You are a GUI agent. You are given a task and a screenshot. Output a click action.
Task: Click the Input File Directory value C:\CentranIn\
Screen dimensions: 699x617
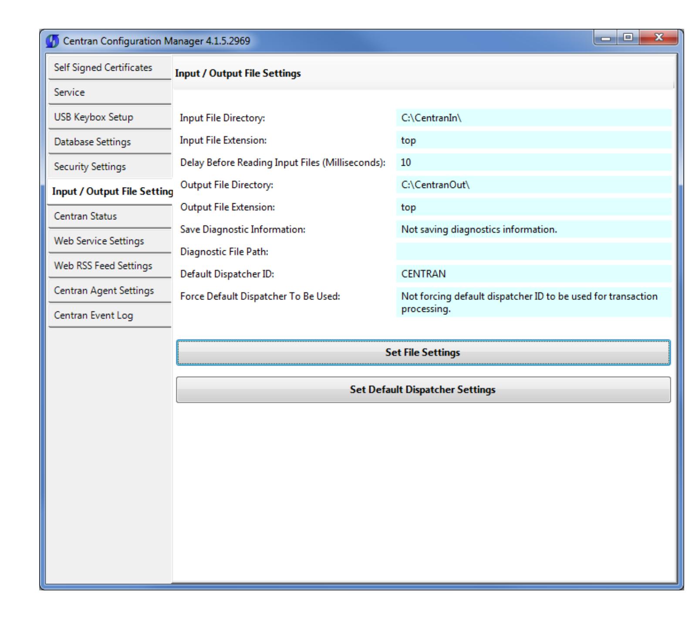click(534, 118)
